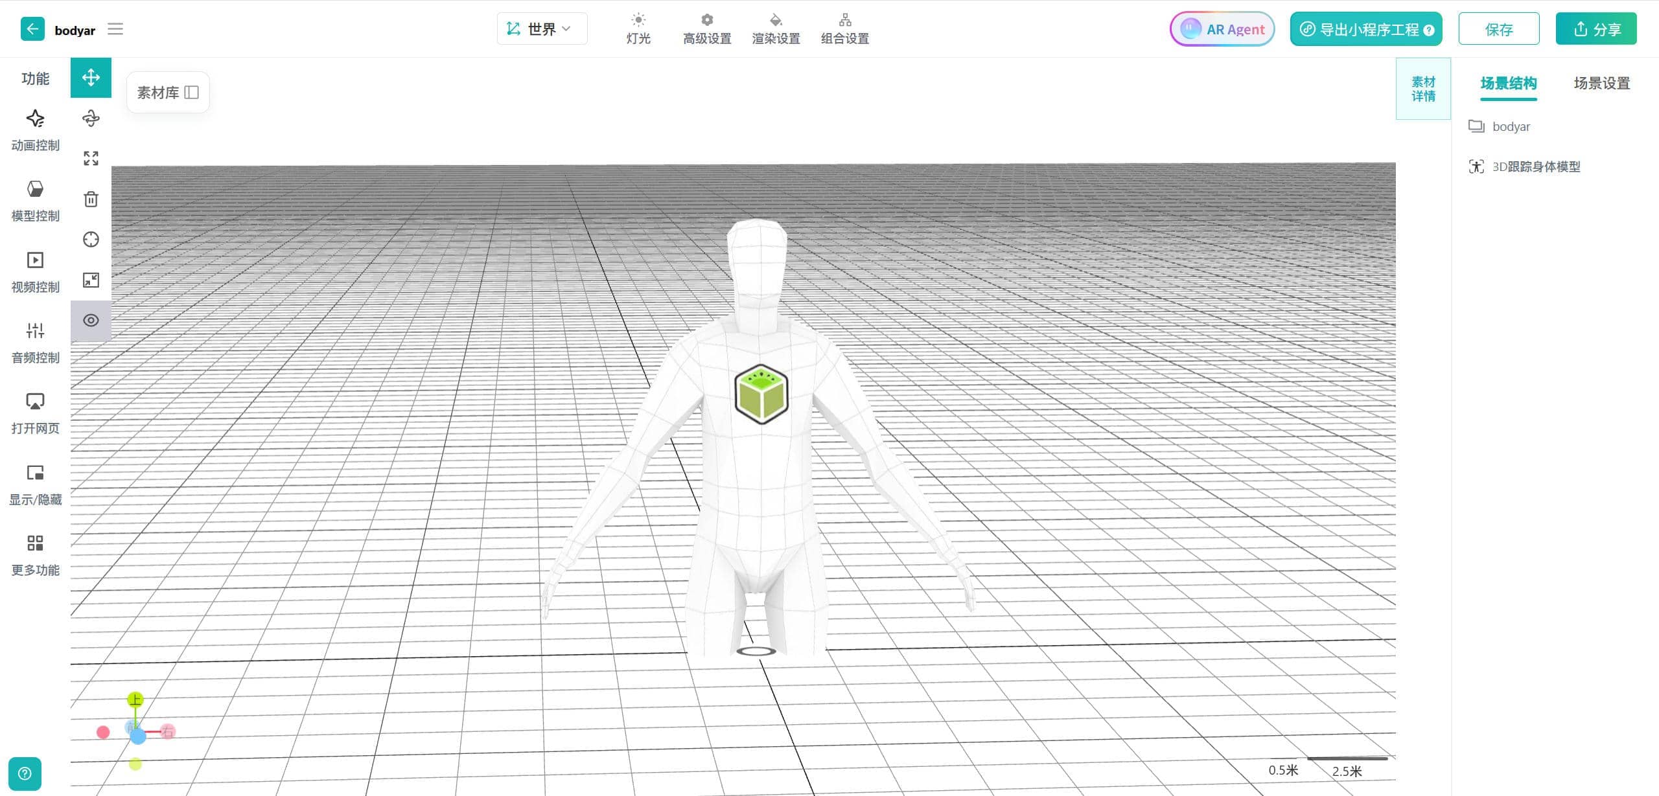Select the bodyar scene tree item
1659x796 pixels.
[1511, 126]
